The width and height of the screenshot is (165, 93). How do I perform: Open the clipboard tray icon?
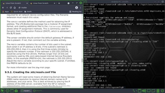click(x=139, y=91)
